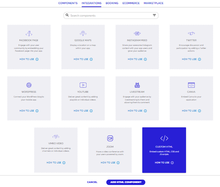220x187 pixels.
Task: Switch to the Components tab
Action: (x=68, y=3)
